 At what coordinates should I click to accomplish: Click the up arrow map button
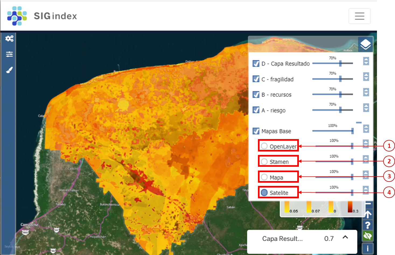pos(368,214)
